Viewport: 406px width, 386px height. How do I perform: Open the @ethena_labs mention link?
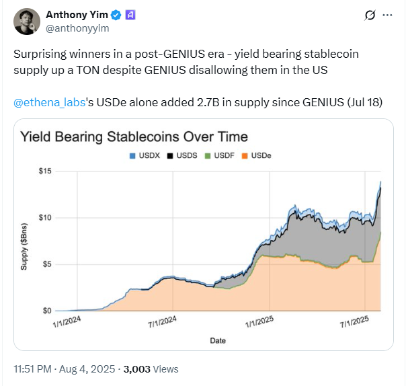pyautogui.click(x=44, y=102)
